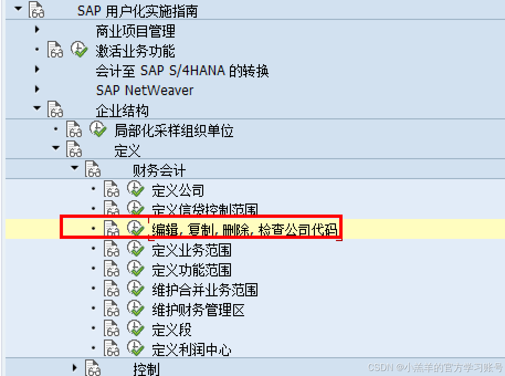Execute activity icon for 定义利润中心
505x376 pixels.
[x=135, y=348]
